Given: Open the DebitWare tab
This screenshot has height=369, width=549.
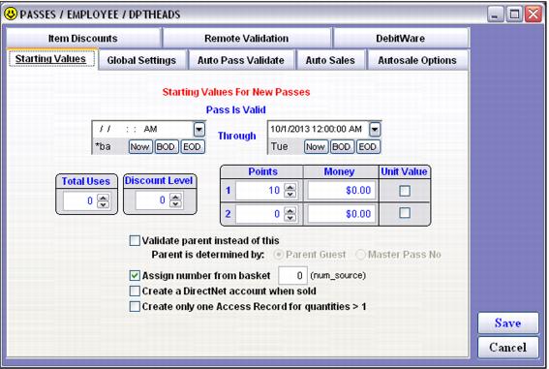Looking at the screenshot, I should 400,38.
